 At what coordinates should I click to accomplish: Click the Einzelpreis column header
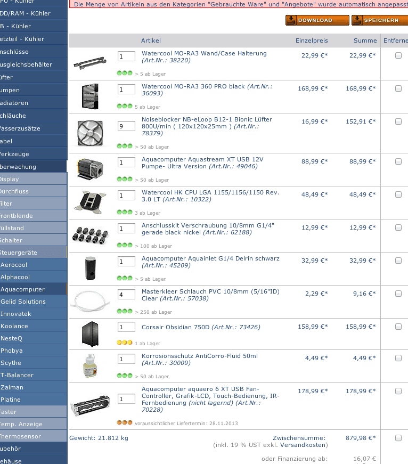(x=312, y=40)
